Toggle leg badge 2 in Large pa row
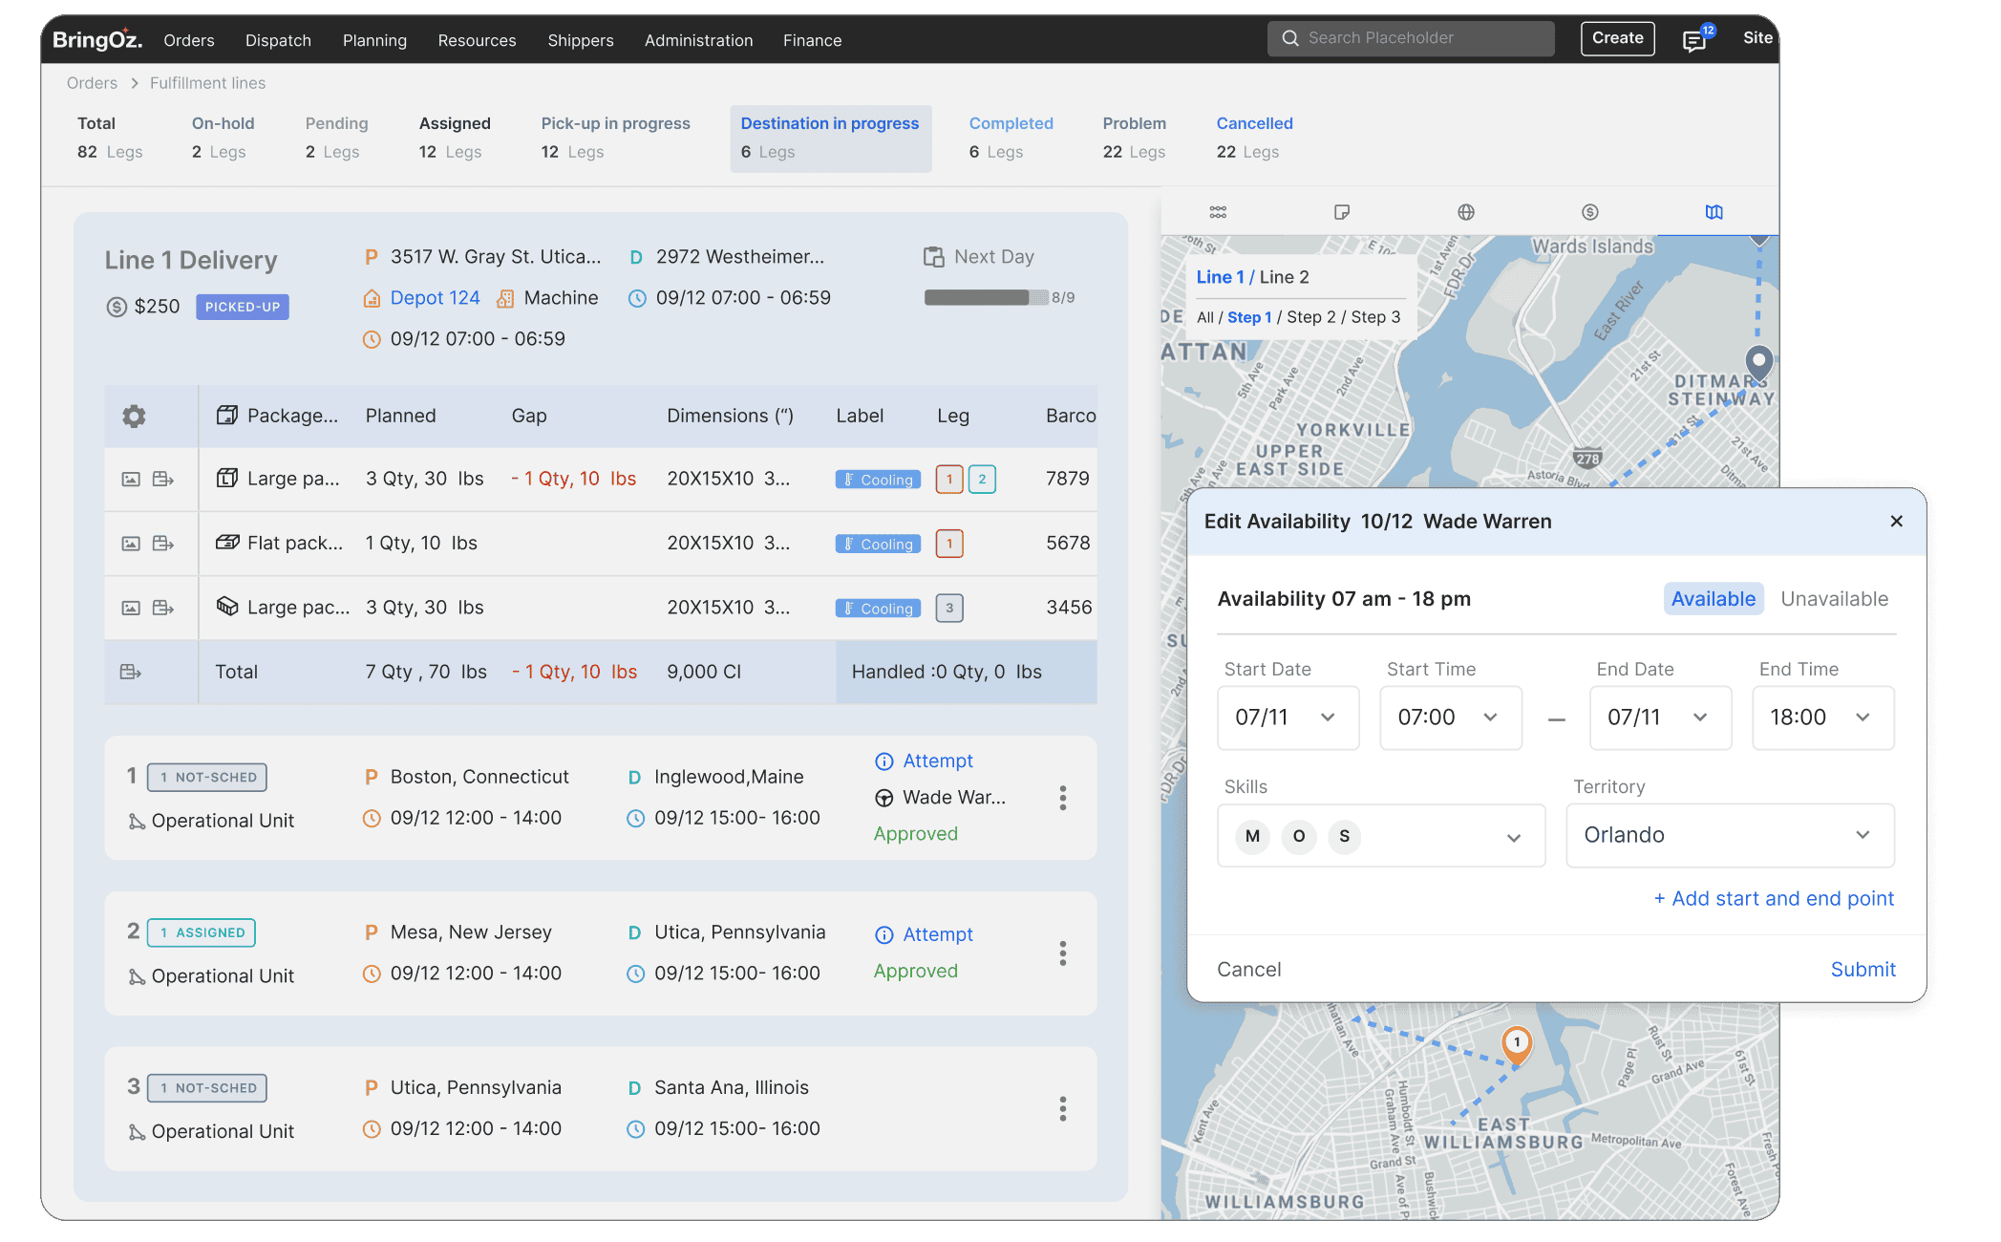This screenshot has height=1242, width=2001. [982, 480]
